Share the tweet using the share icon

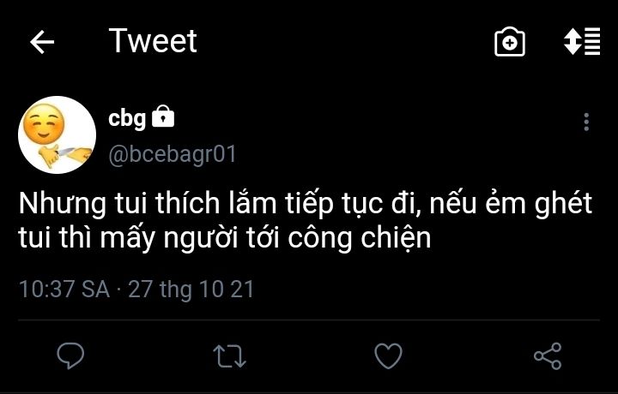(547, 355)
